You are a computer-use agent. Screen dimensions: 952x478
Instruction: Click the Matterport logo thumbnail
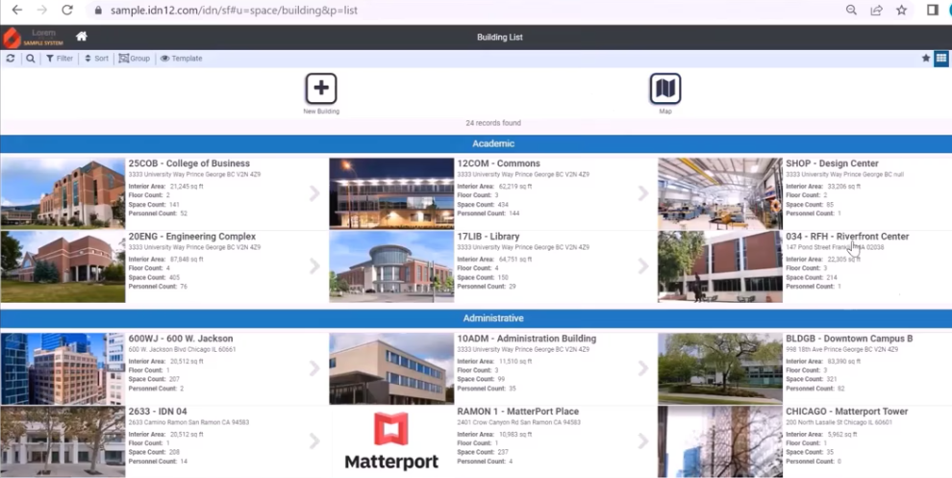tap(391, 442)
